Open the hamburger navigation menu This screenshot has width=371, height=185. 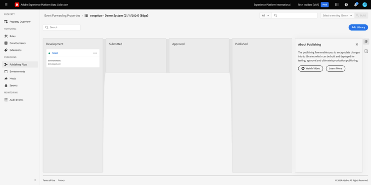click(6, 4)
